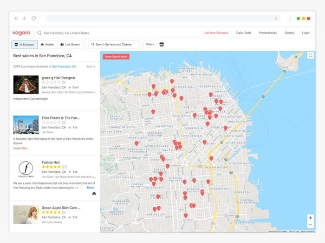This screenshot has width=325, height=243.
Task: Open the browser three-dot menu
Action: (x=290, y=18)
